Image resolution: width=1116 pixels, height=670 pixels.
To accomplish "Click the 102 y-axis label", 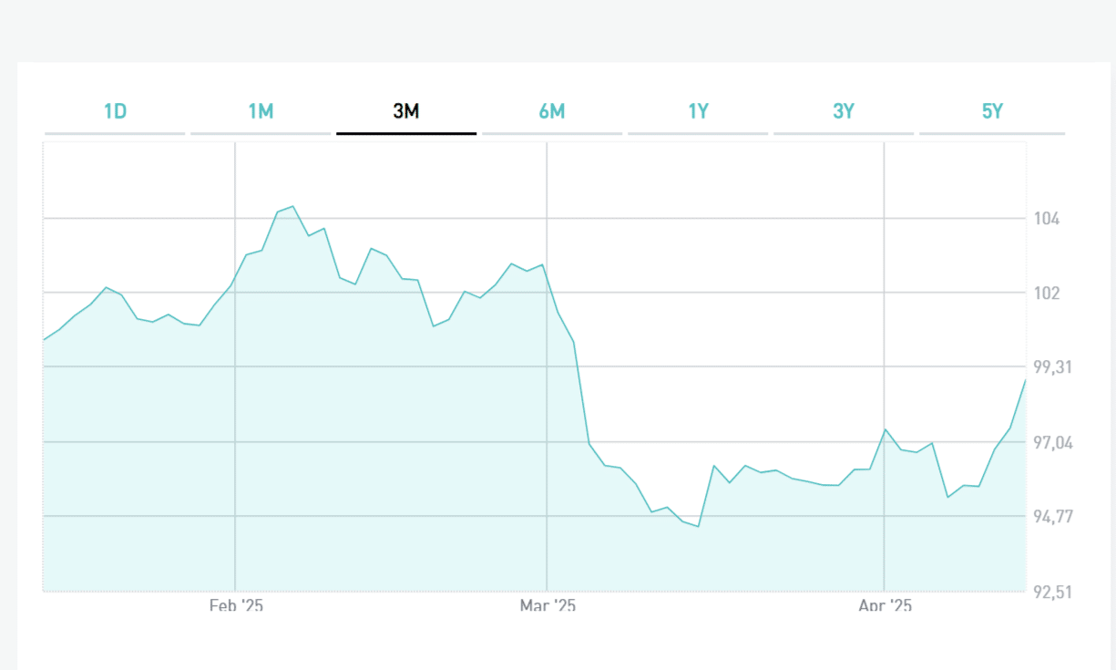I will pyautogui.click(x=1047, y=294).
